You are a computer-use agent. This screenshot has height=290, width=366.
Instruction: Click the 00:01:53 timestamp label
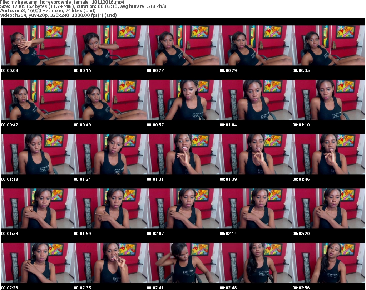point(10,234)
